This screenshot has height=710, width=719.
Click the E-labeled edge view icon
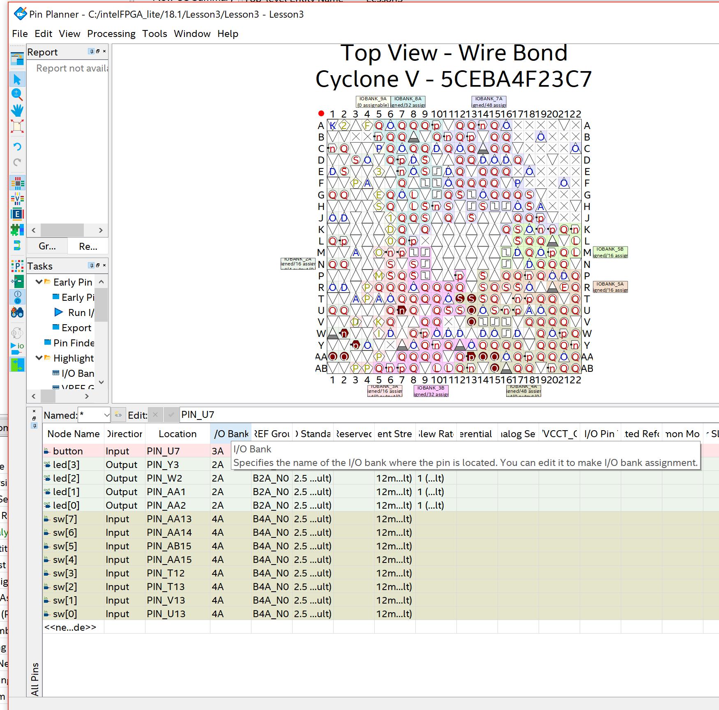(17, 214)
